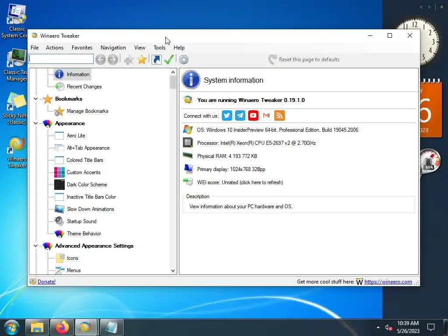Click the muted speaker tray icon
The height and width of the screenshot is (336, 448).
(388, 327)
